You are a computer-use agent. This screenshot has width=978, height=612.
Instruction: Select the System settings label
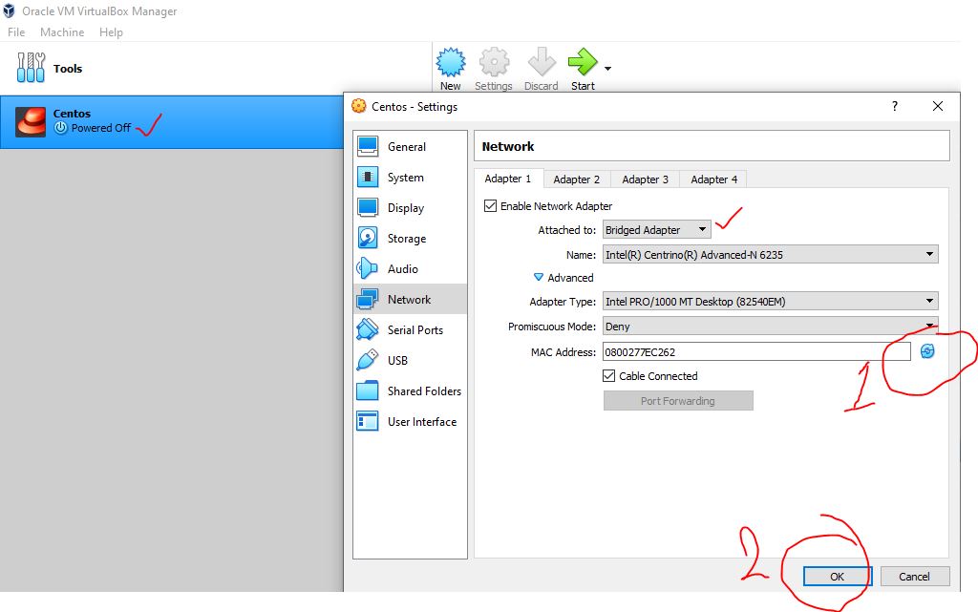[x=405, y=178]
